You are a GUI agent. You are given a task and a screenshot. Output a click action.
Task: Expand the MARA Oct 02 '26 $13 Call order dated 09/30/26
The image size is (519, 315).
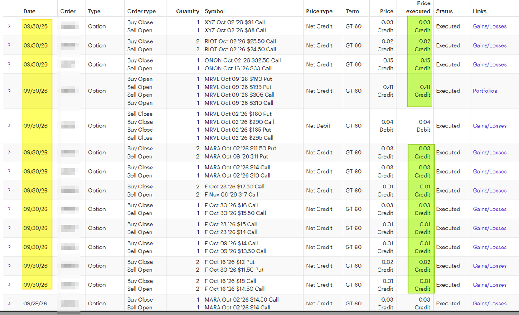point(9,171)
